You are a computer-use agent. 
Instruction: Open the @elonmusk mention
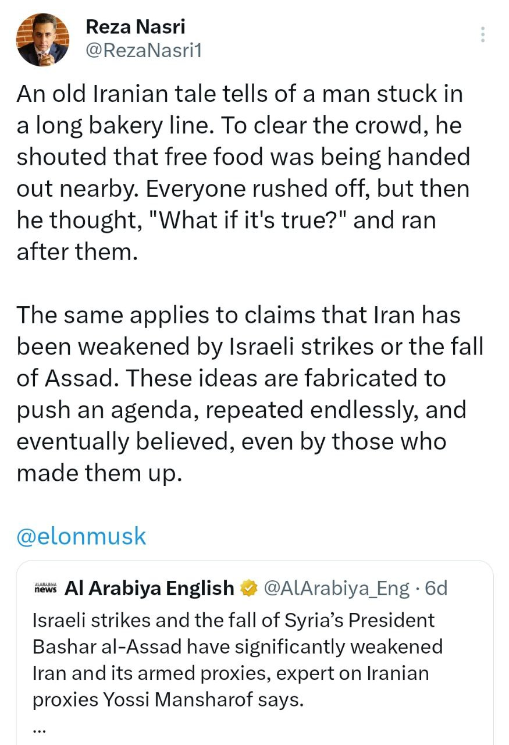(x=81, y=536)
